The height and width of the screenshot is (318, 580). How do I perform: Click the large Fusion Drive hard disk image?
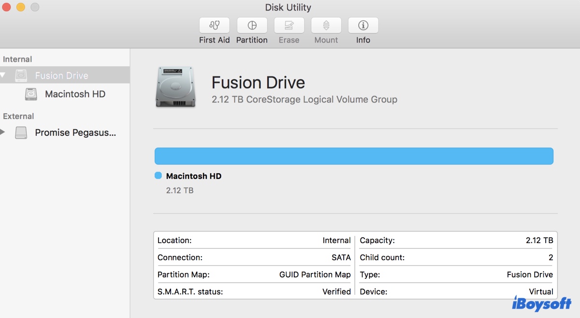pyautogui.click(x=175, y=86)
